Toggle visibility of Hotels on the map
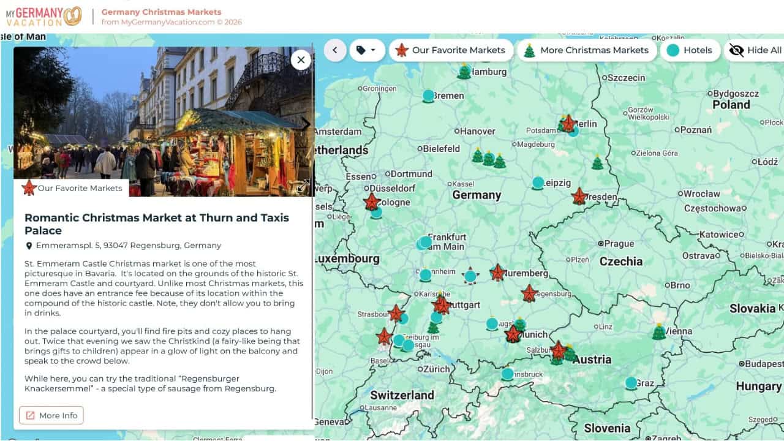The width and height of the screenshot is (784, 441). point(691,50)
